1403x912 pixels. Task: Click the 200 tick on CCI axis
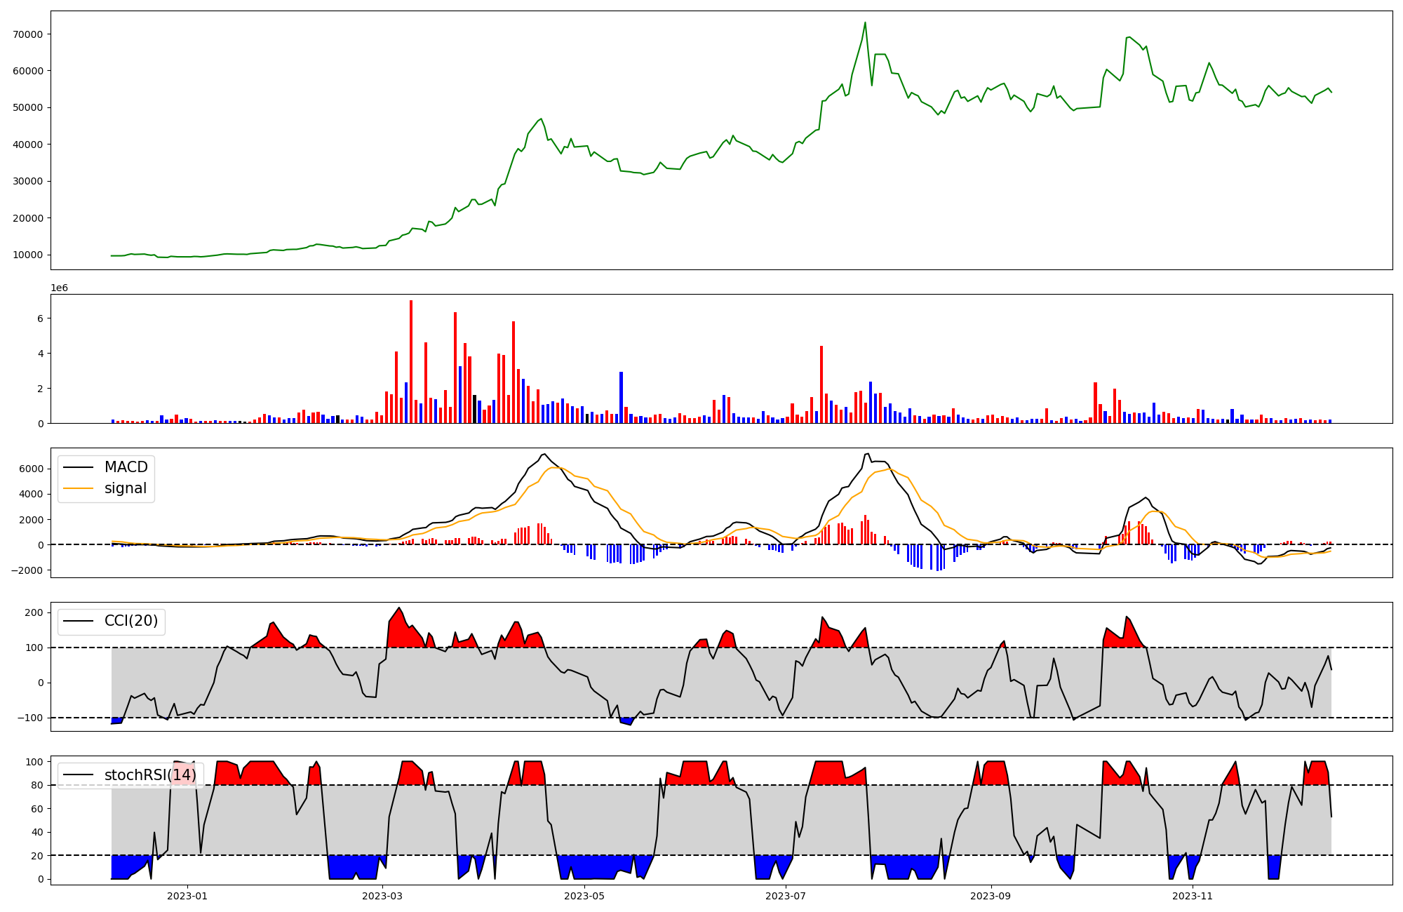coord(34,612)
